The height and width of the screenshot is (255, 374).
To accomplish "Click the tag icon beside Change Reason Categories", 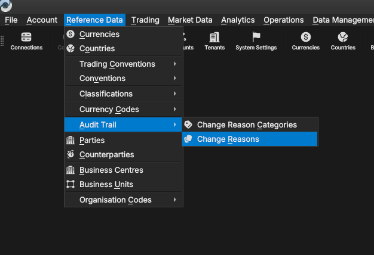I will [188, 125].
